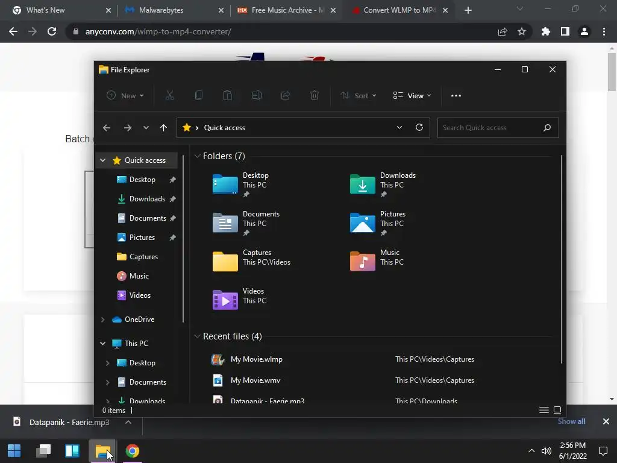The height and width of the screenshot is (463, 617).
Task: Open the View dropdown menu
Action: pyautogui.click(x=412, y=96)
